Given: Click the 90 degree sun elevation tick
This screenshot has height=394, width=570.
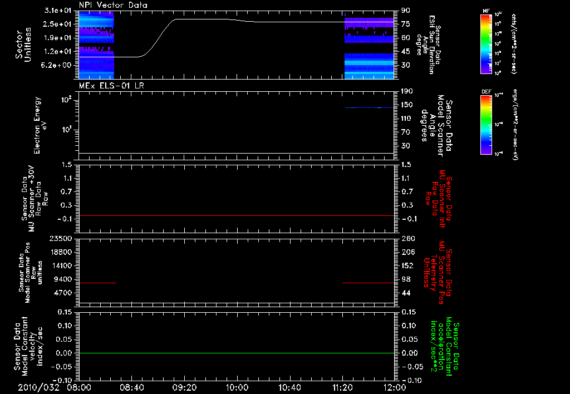Looking at the screenshot, I should [406, 11].
